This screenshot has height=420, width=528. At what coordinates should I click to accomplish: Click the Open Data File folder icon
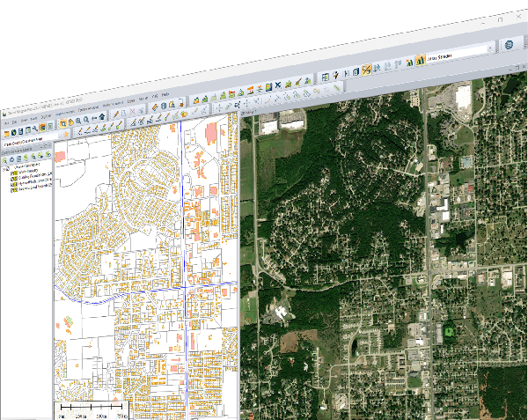tap(7, 134)
